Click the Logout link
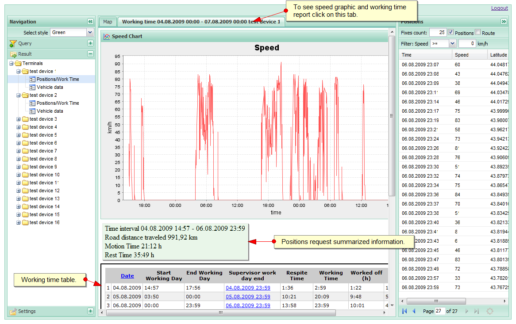The height and width of the screenshot is (324, 516). [x=500, y=8]
